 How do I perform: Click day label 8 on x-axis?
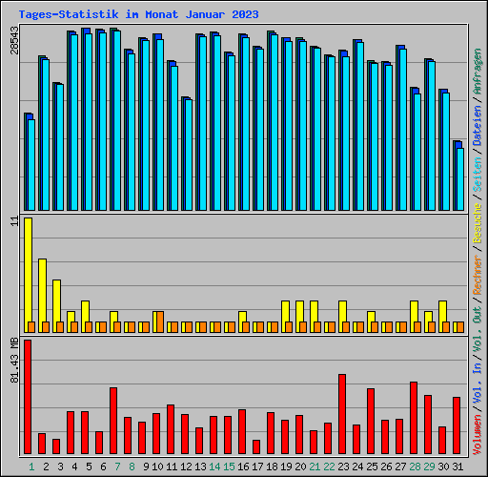coord(132,467)
